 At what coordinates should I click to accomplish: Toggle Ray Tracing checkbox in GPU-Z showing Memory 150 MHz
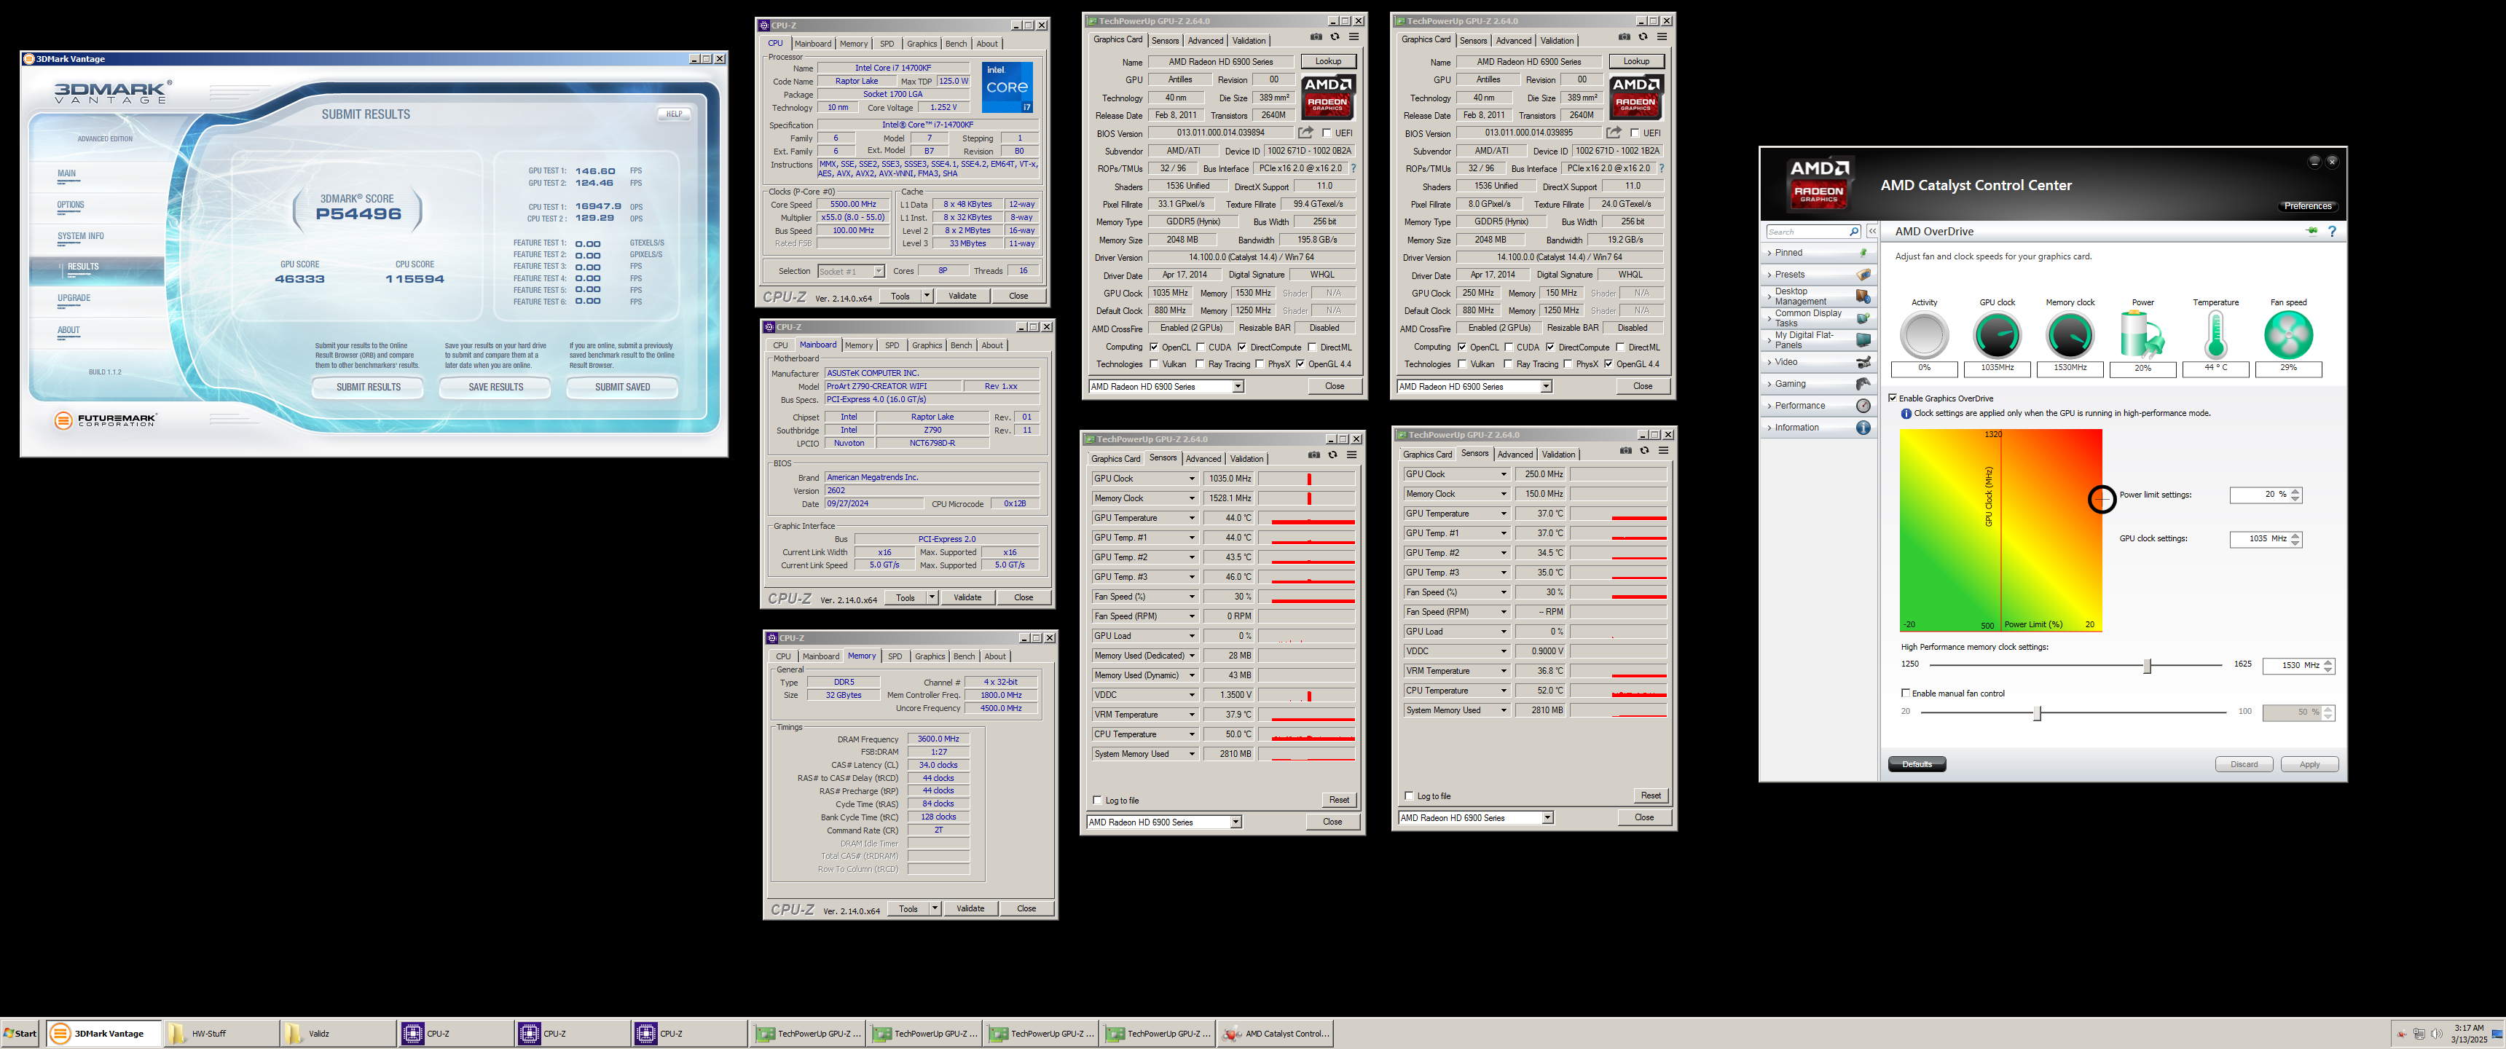1509,365
